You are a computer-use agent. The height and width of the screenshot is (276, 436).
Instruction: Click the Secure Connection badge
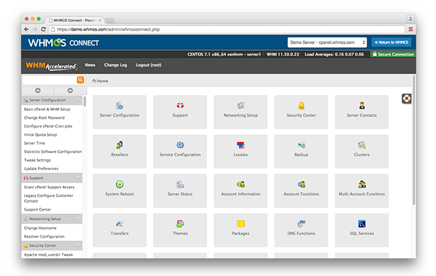click(x=393, y=54)
